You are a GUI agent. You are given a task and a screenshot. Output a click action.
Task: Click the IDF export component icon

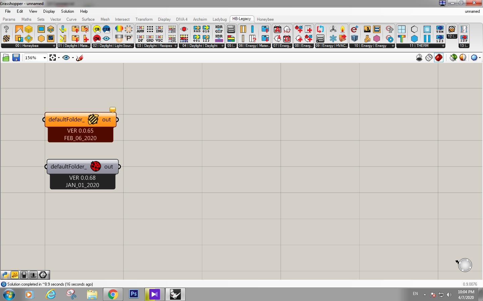point(464,38)
